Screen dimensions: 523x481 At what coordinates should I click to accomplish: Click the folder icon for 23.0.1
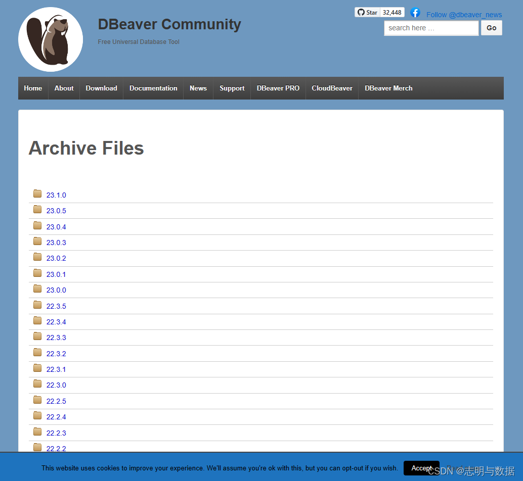click(37, 273)
